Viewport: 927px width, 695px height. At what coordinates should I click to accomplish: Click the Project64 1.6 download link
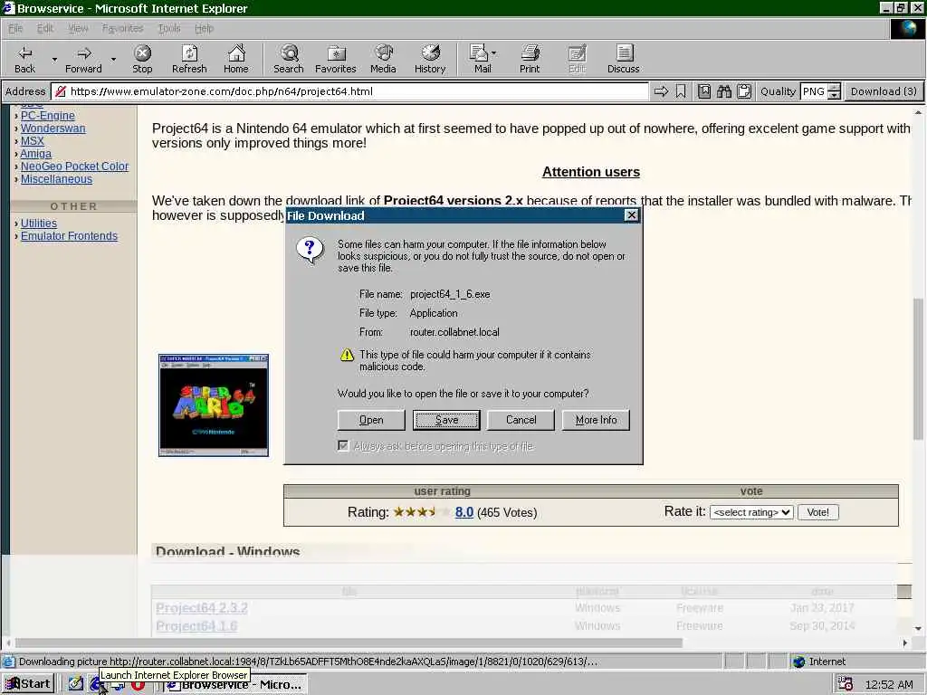[x=196, y=626]
